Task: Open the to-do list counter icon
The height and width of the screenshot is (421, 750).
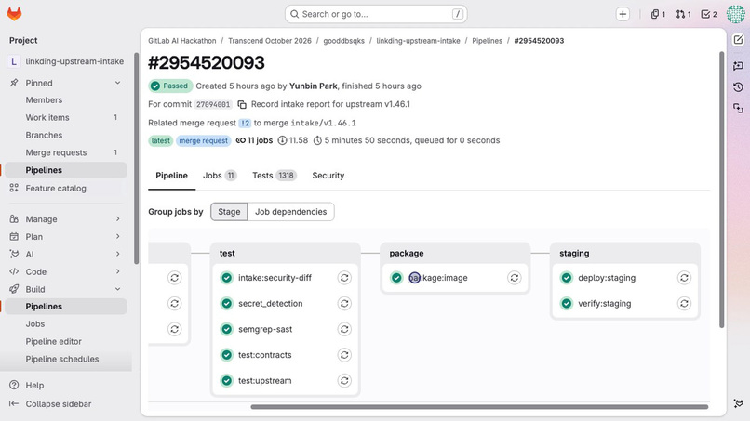Action: (709, 14)
